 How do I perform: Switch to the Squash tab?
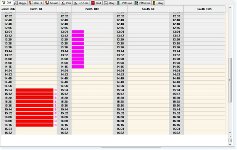click(52, 3)
